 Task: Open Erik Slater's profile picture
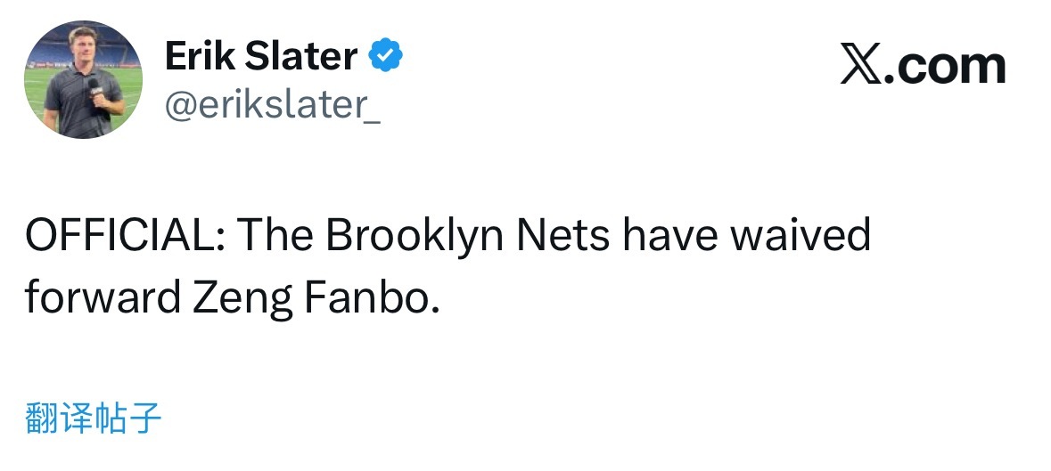[83, 79]
